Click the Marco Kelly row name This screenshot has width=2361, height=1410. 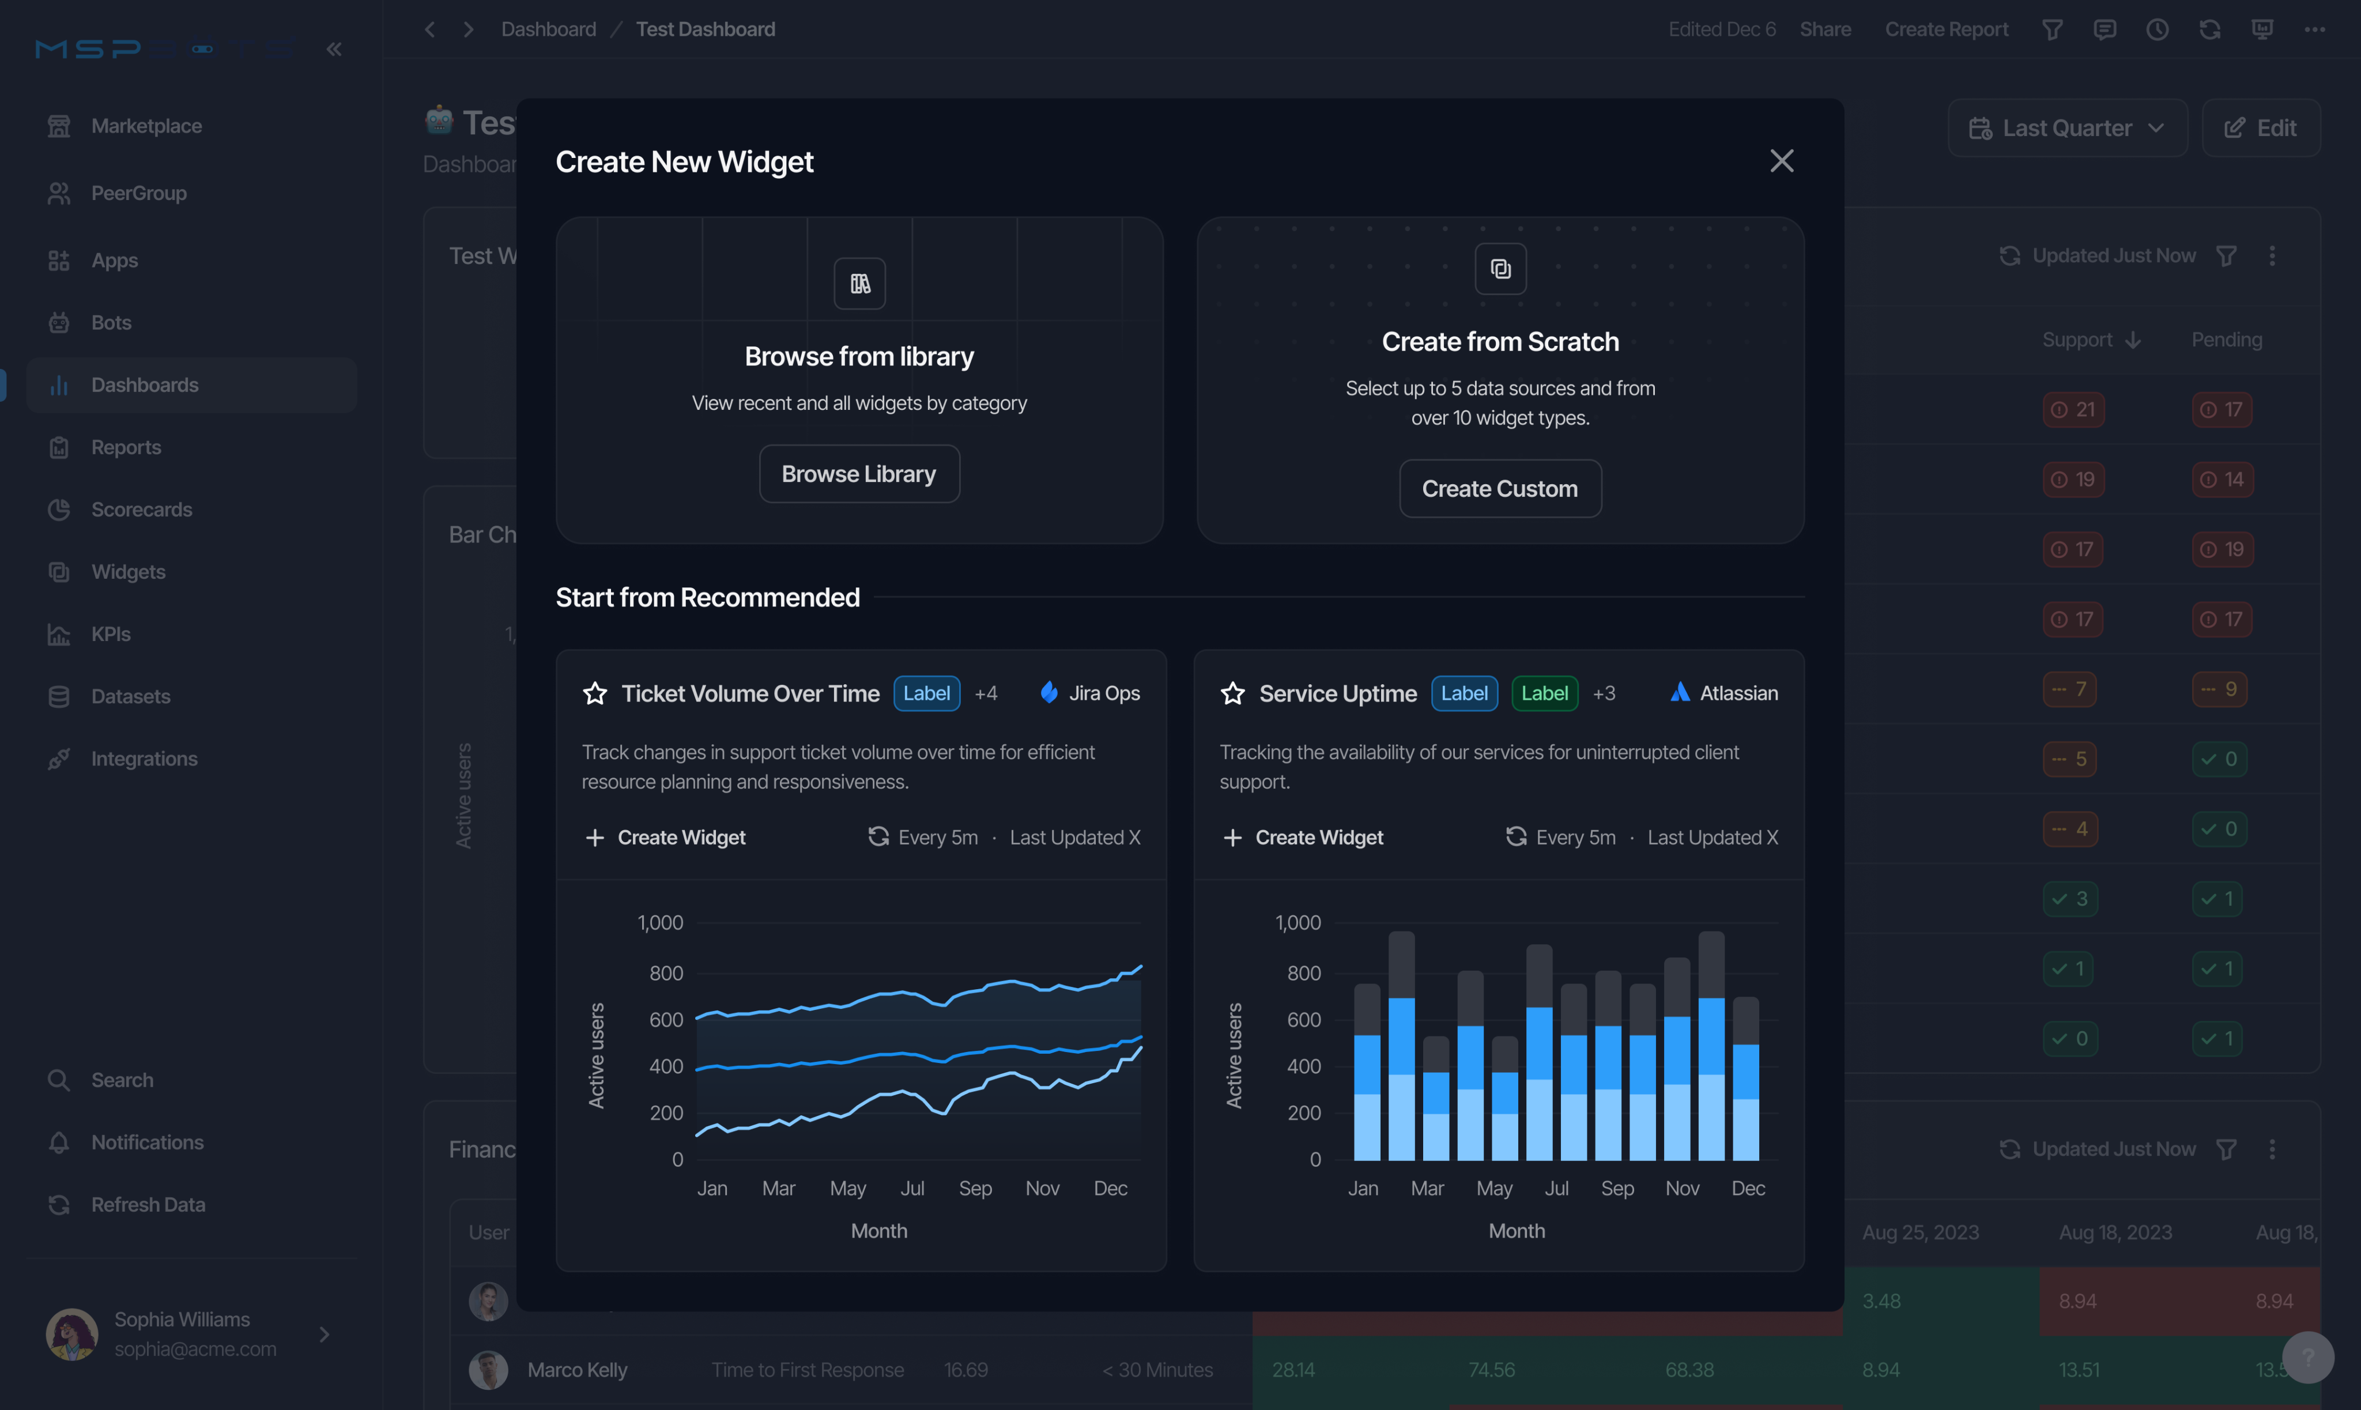tap(577, 1369)
